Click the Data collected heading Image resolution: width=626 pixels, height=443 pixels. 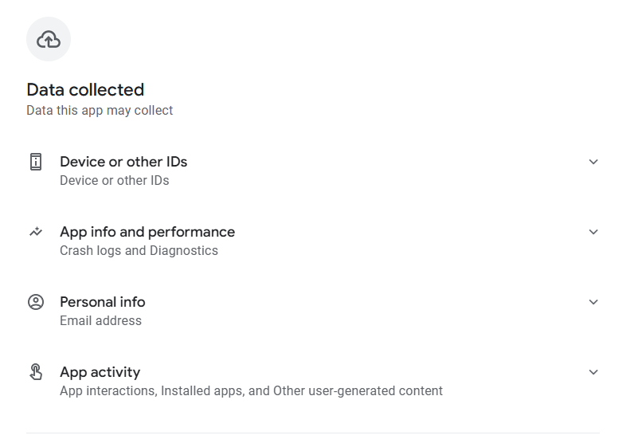(x=85, y=89)
